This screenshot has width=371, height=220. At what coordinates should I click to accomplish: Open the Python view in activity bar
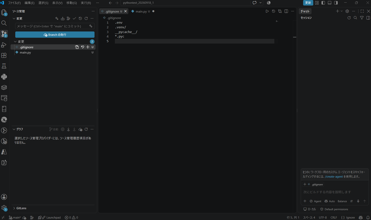tap(4, 77)
